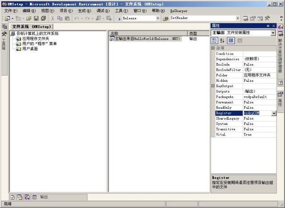This screenshot has width=285, height=208.
Task: Expand the KeyOutput property node
Action: pos(213,86)
